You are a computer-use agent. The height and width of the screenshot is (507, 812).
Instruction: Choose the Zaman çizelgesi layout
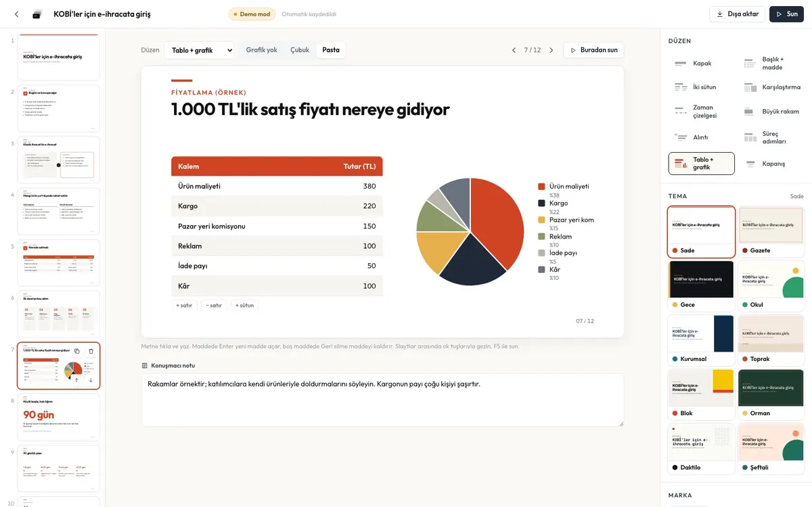coord(701,112)
